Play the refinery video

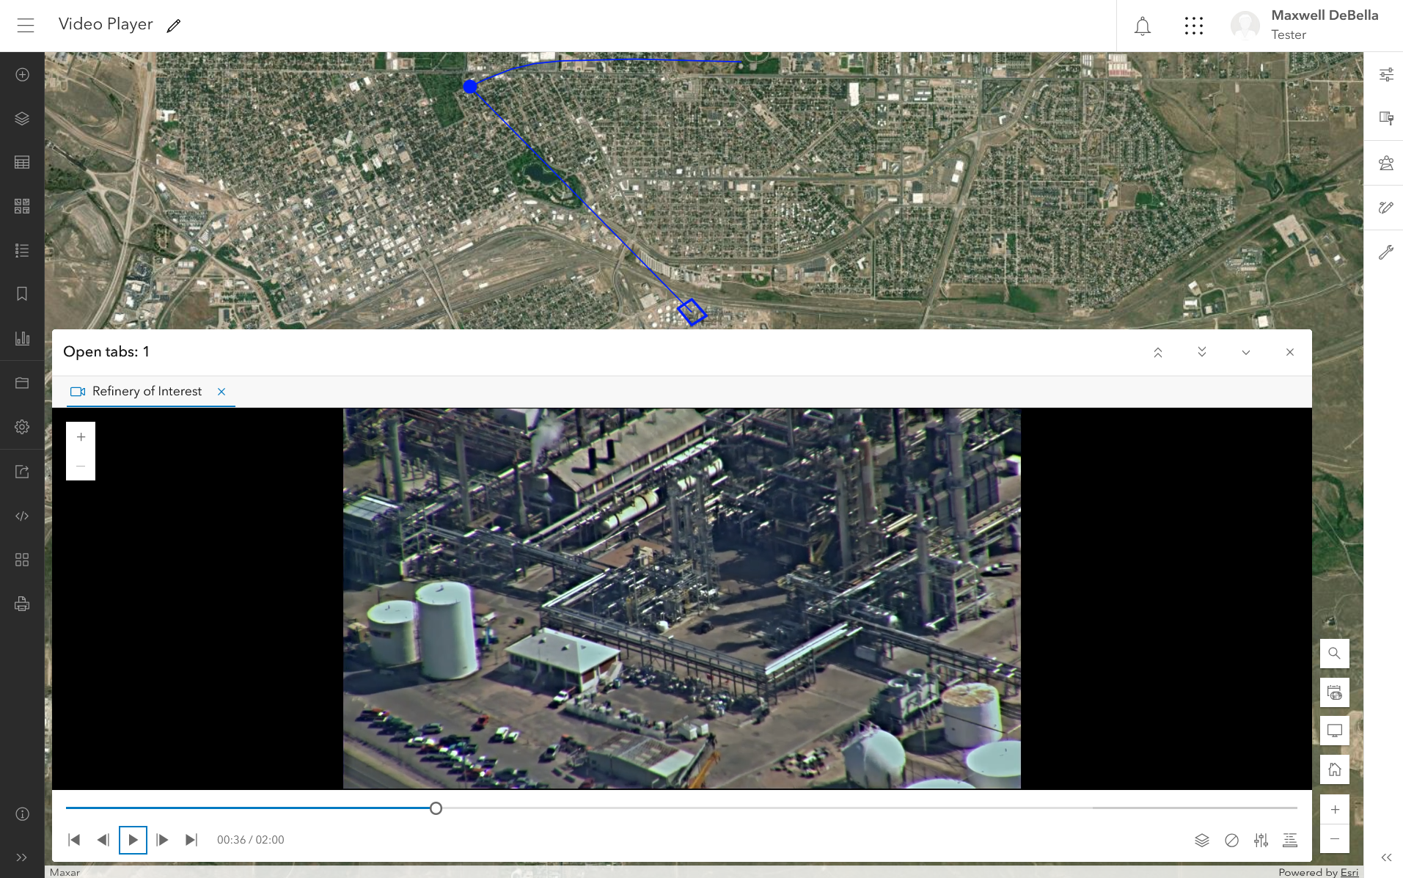pos(133,839)
